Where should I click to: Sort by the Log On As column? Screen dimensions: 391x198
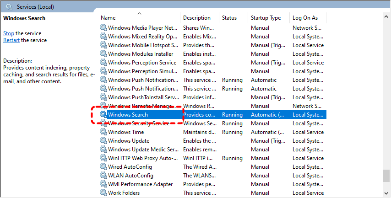tap(305, 18)
